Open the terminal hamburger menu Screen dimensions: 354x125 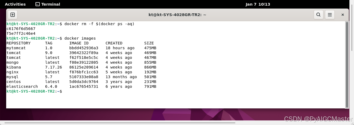(330, 15)
